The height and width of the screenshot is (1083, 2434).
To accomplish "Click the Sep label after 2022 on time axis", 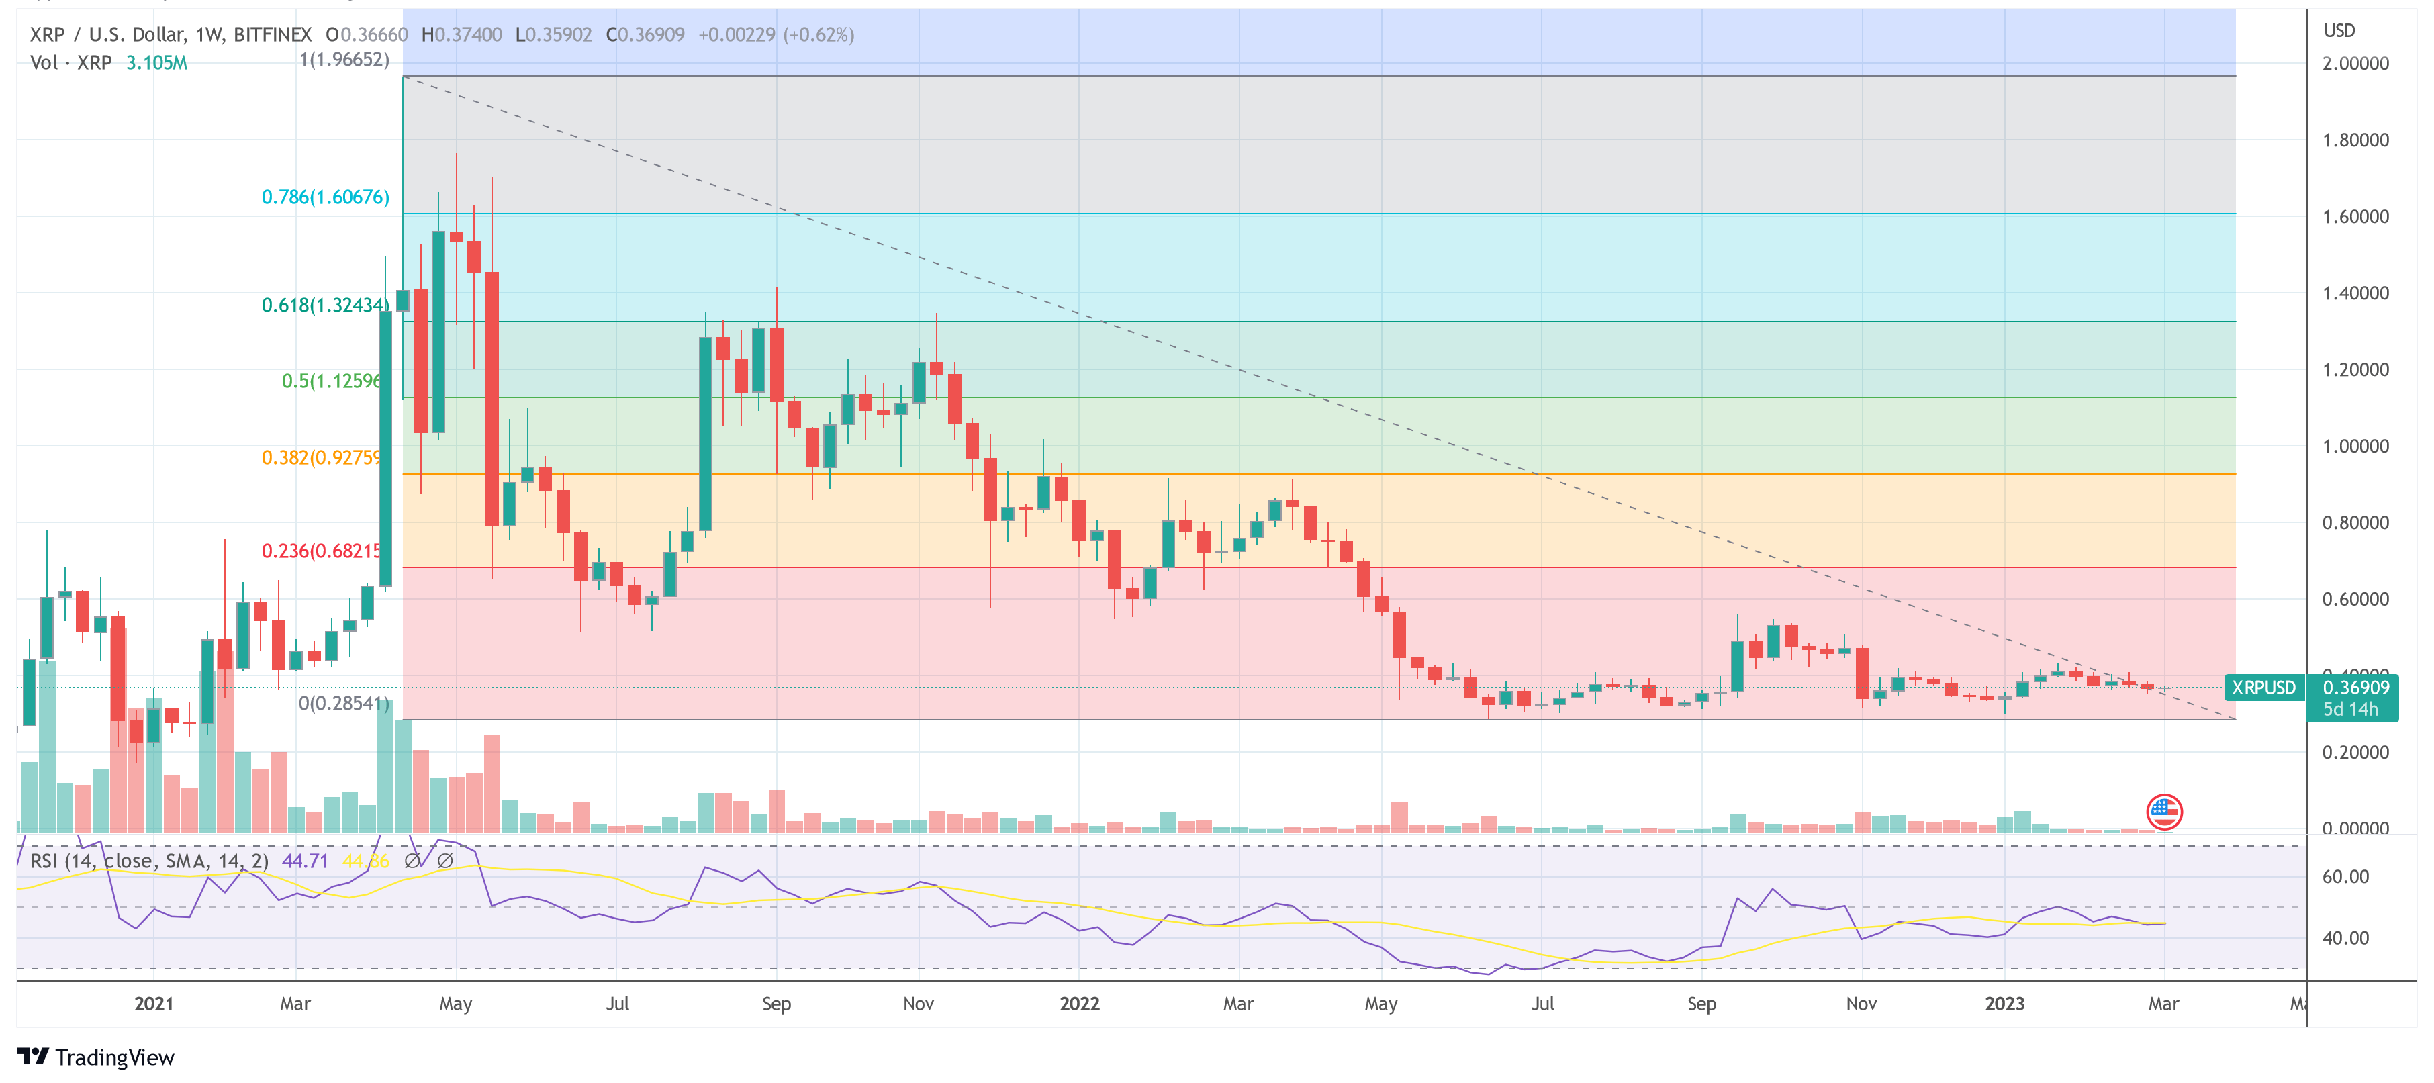I will tap(1701, 1004).
